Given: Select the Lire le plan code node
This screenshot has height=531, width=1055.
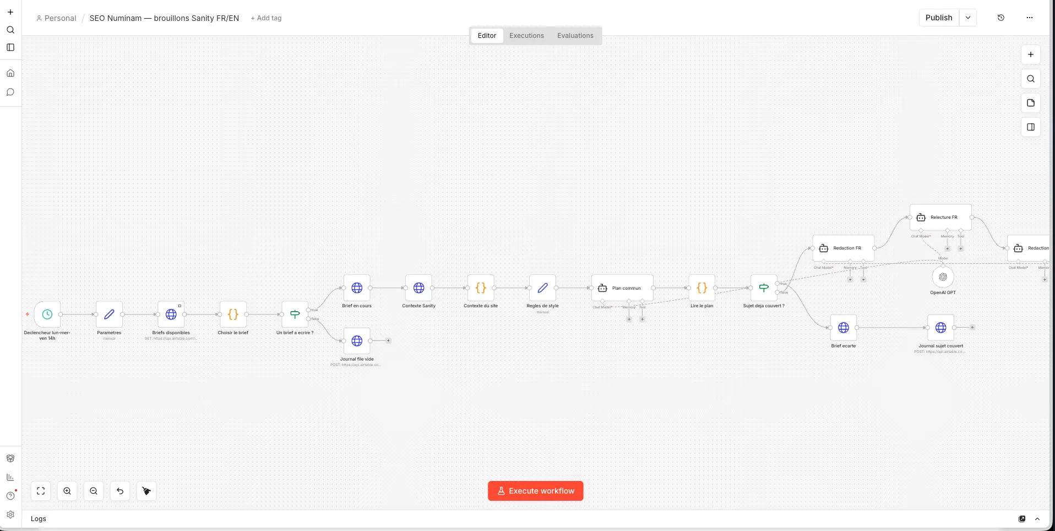Looking at the screenshot, I should pyautogui.click(x=702, y=287).
